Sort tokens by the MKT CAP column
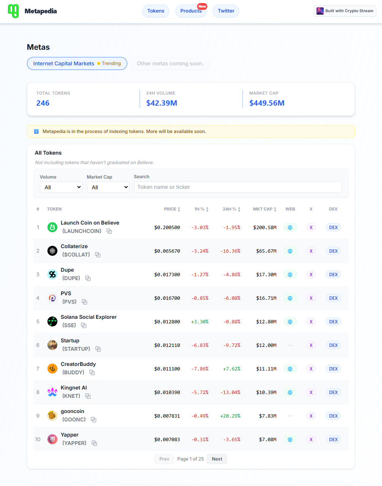This screenshot has width=382, height=486. click(265, 209)
